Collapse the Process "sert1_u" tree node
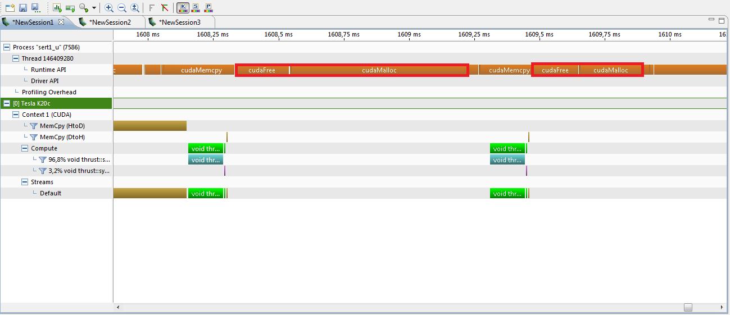The height and width of the screenshot is (315, 730). click(7, 47)
